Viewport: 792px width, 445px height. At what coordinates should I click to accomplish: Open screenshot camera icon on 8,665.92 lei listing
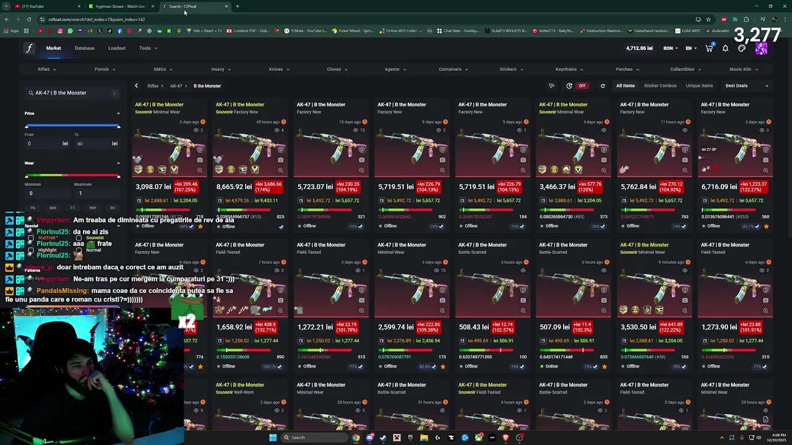[x=280, y=160]
